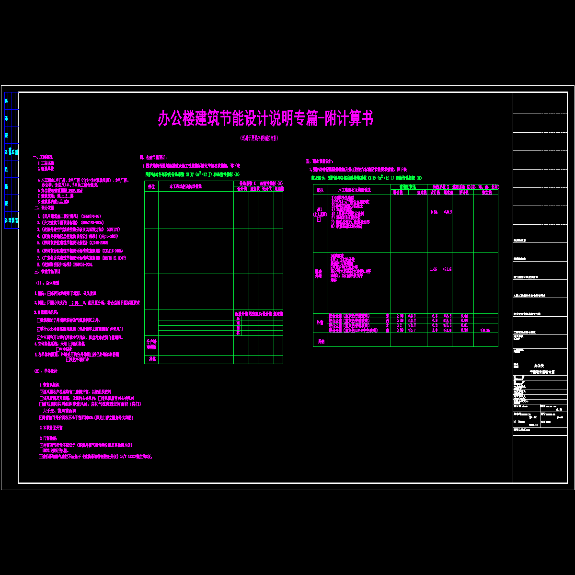Toggle the checkbox before 整个办公楼自然通风顺畅
The image size is (575, 575).
(38, 329)
